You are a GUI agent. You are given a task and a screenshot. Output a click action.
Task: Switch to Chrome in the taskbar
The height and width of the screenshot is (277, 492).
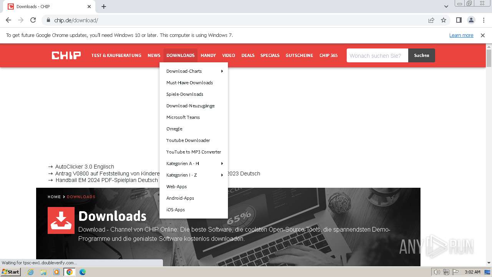[69, 272]
